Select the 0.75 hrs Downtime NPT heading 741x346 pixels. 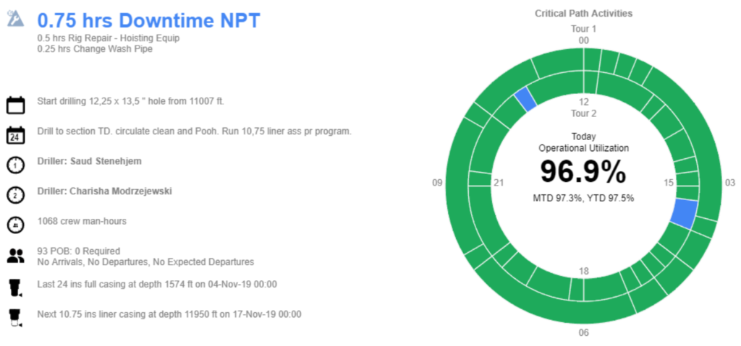click(149, 20)
